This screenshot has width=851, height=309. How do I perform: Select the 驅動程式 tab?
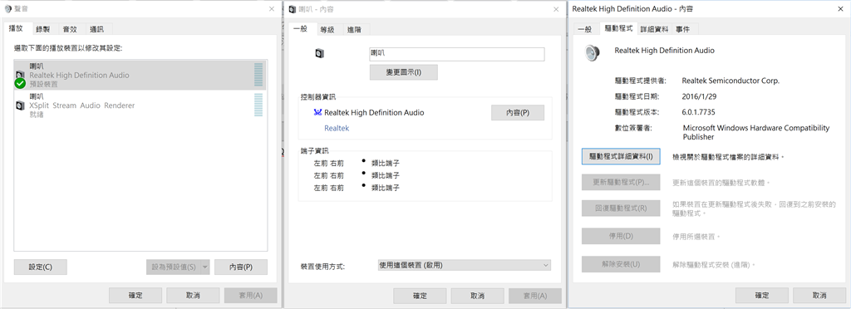tap(618, 28)
